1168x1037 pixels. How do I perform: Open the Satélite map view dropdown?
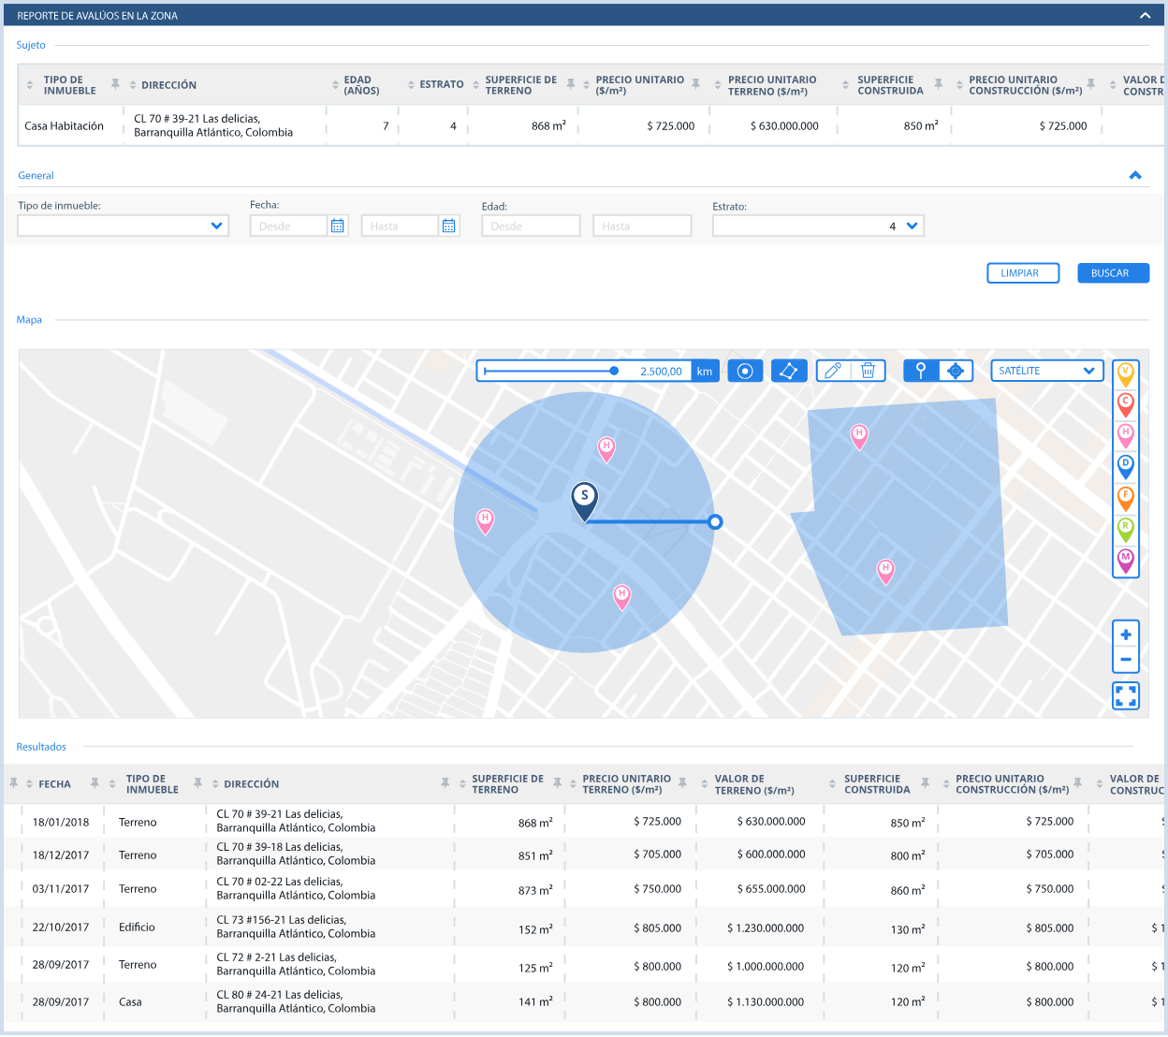click(x=1046, y=371)
